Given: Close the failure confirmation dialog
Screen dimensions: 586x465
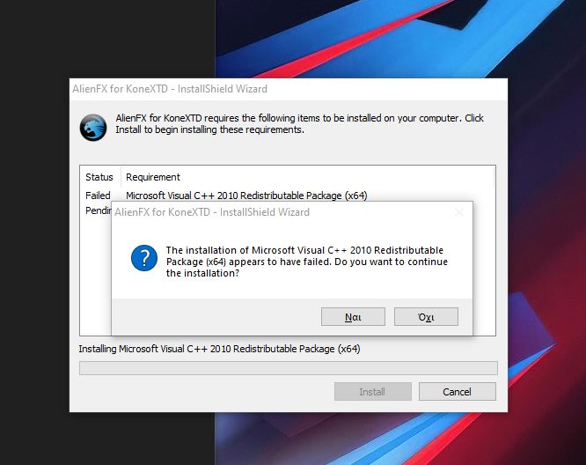Looking at the screenshot, I should pos(459,212).
